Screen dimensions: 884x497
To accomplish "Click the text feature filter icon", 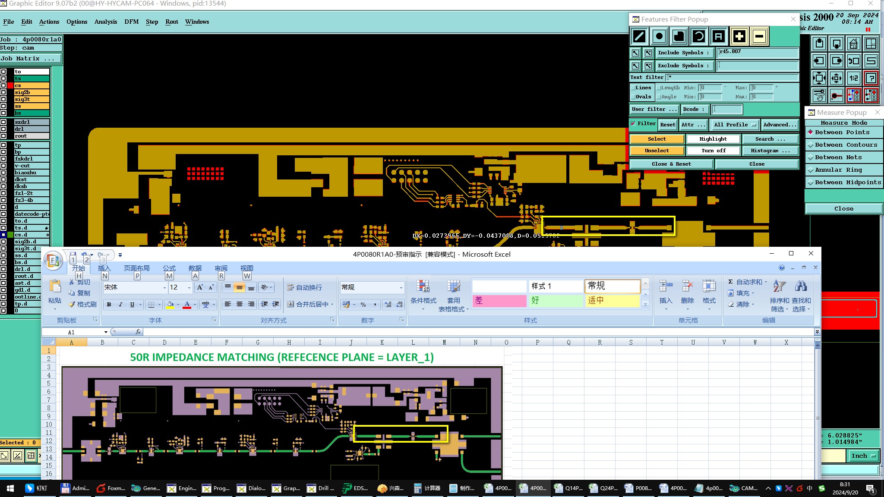I will (x=718, y=36).
